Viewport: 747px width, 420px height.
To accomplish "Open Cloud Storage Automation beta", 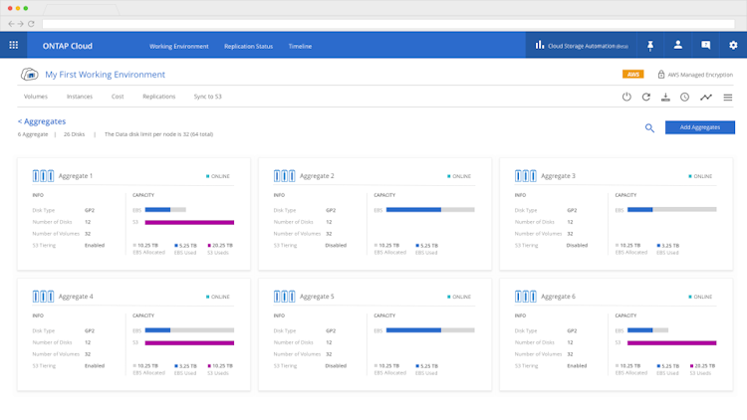I will [582, 46].
